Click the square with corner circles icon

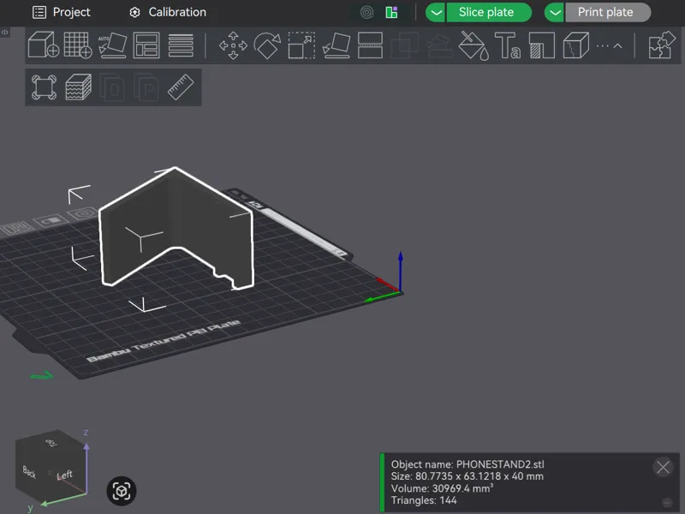(44, 87)
